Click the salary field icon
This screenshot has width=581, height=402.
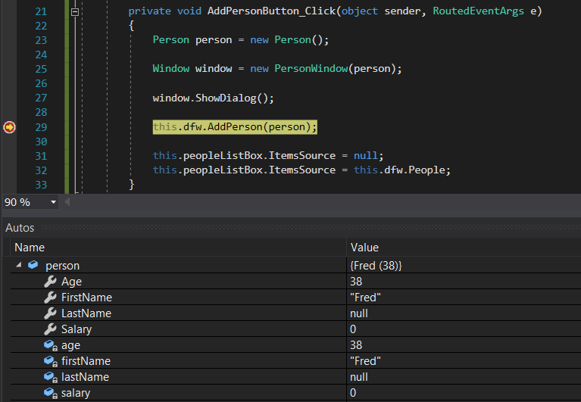click(x=51, y=393)
